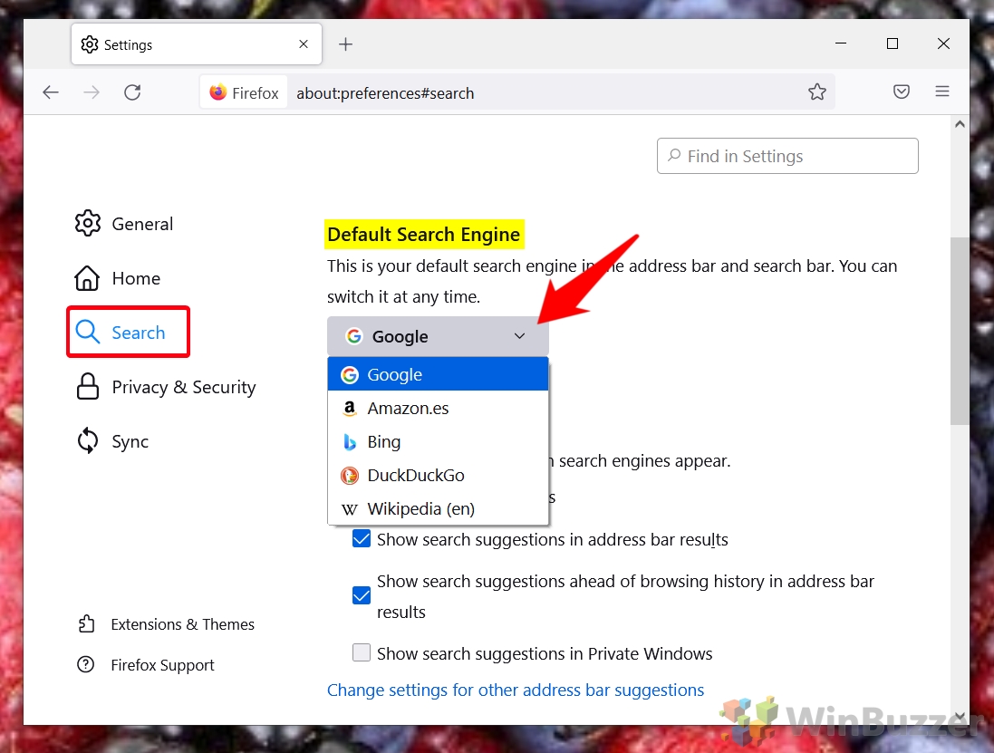The height and width of the screenshot is (753, 994).
Task: Choose DuckDuckGo as the default search engine
Action: point(438,476)
